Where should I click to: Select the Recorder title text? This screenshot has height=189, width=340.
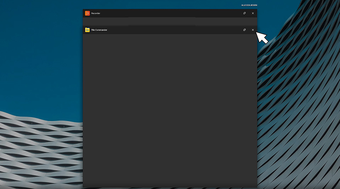tap(96, 13)
